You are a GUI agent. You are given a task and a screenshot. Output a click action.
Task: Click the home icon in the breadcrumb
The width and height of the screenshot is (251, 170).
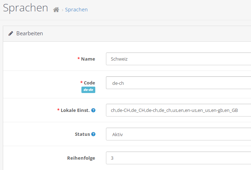[56, 10]
